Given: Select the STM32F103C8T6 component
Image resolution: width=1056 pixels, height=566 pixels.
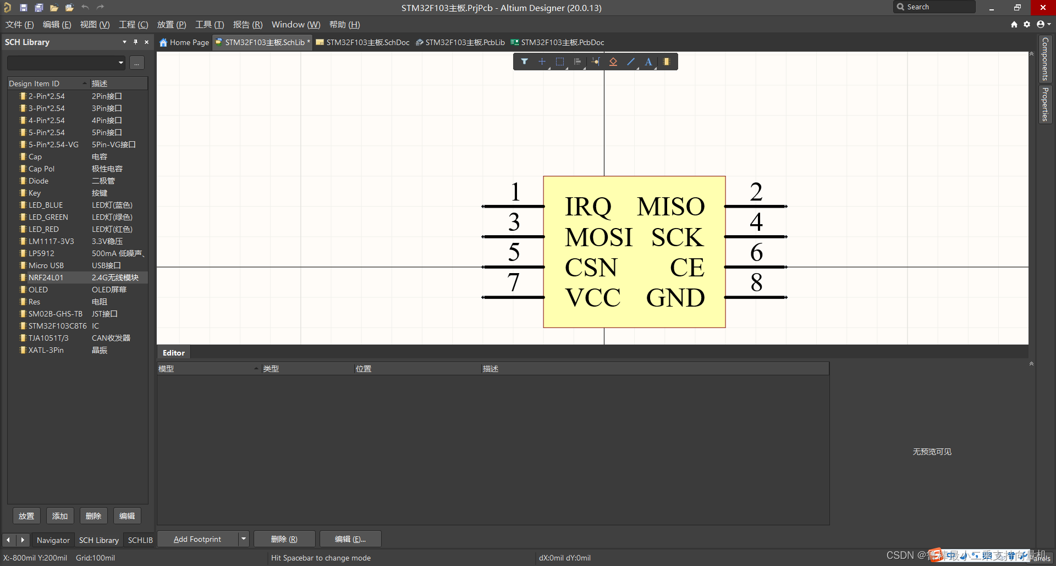Looking at the screenshot, I should (78, 326).
